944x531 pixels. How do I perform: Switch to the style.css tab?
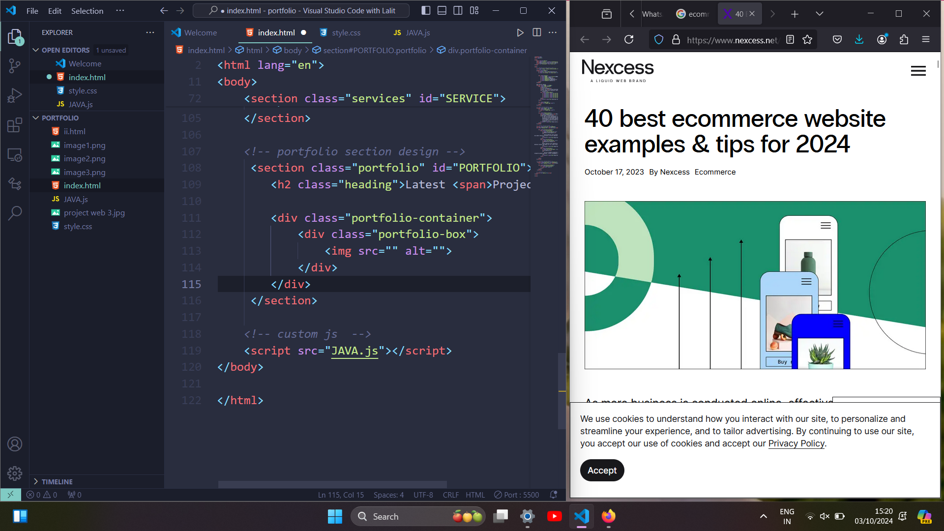click(346, 32)
